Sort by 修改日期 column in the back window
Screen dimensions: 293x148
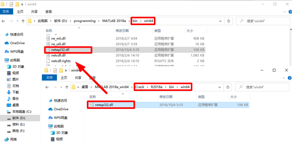coord(122,31)
